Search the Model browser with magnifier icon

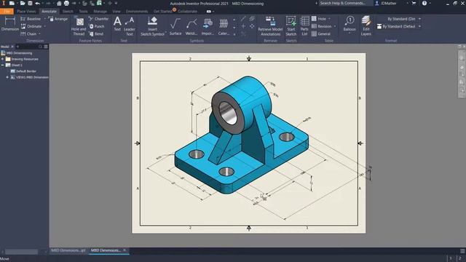(41, 47)
